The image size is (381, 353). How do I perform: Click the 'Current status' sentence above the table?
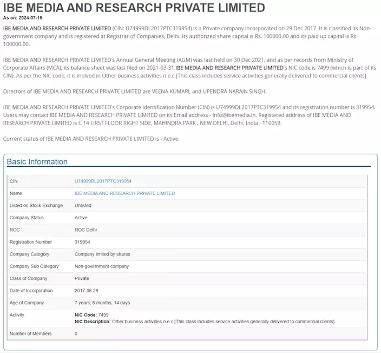(x=91, y=139)
